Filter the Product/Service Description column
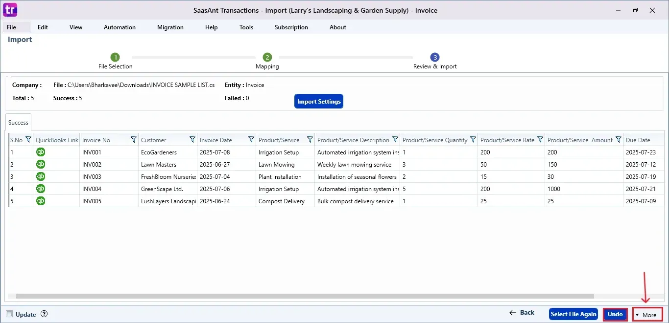The width and height of the screenshot is (669, 323). click(395, 140)
